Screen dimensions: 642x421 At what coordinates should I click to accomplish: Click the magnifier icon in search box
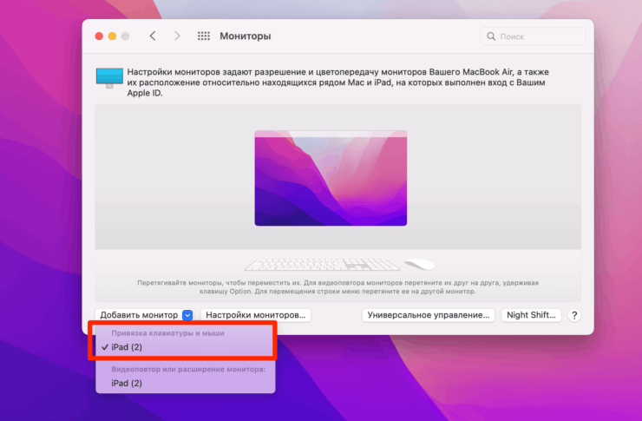(x=491, y=37)
